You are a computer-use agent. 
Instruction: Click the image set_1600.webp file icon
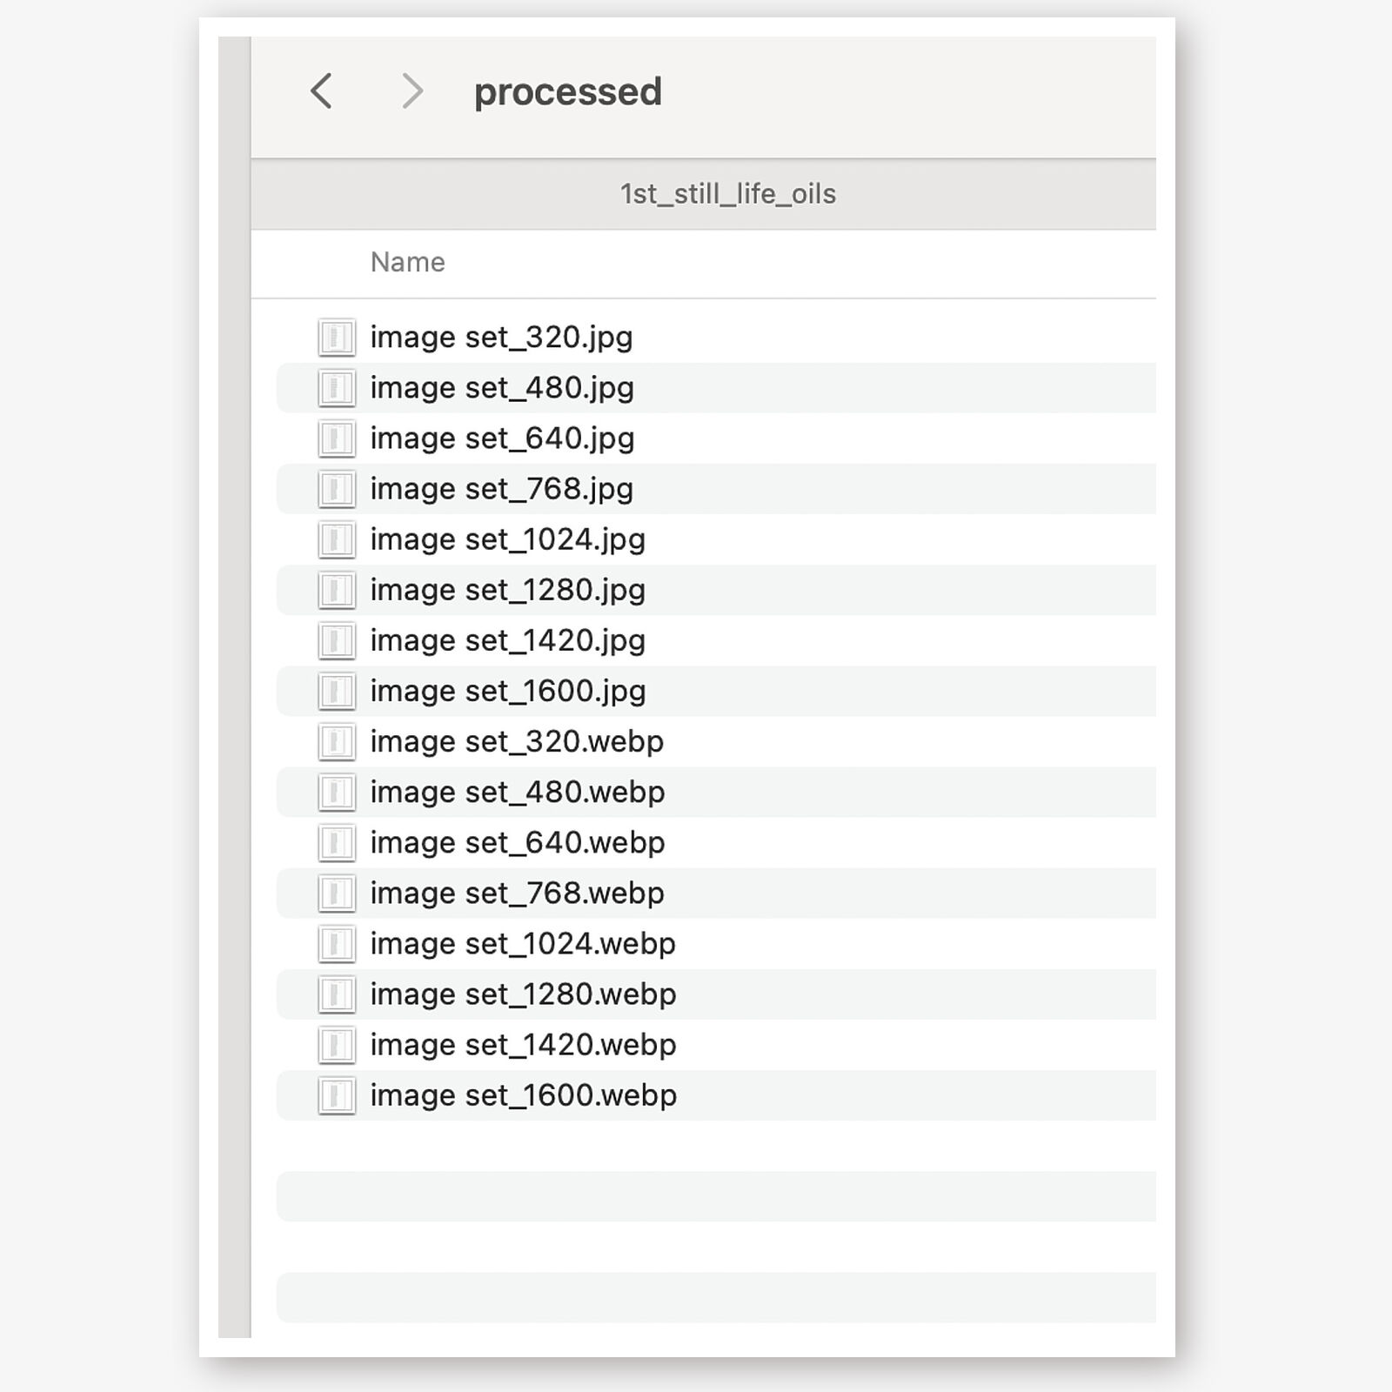tap(337, 1095)
